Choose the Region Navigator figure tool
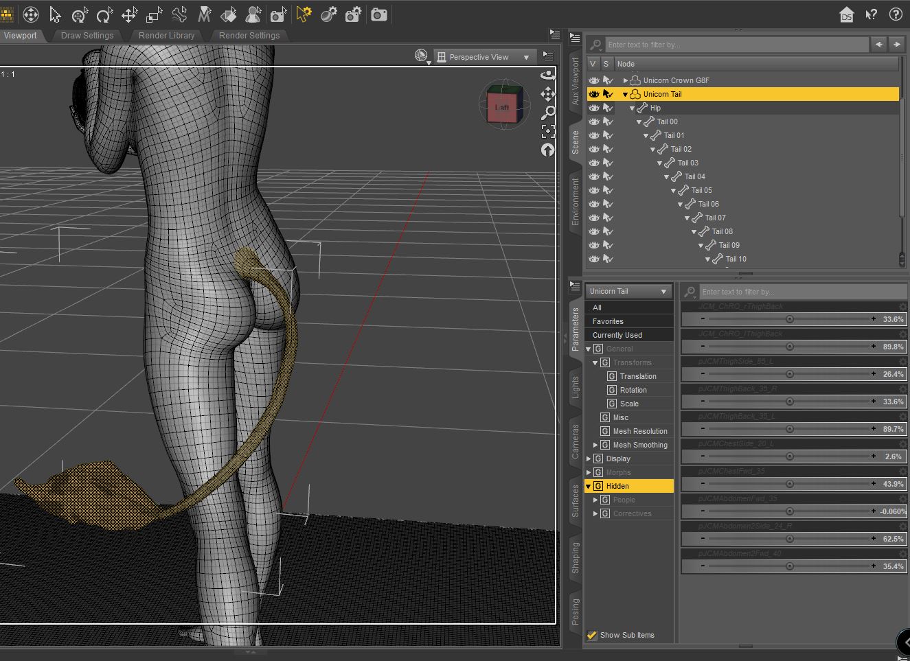 click(x=253, y=14)
